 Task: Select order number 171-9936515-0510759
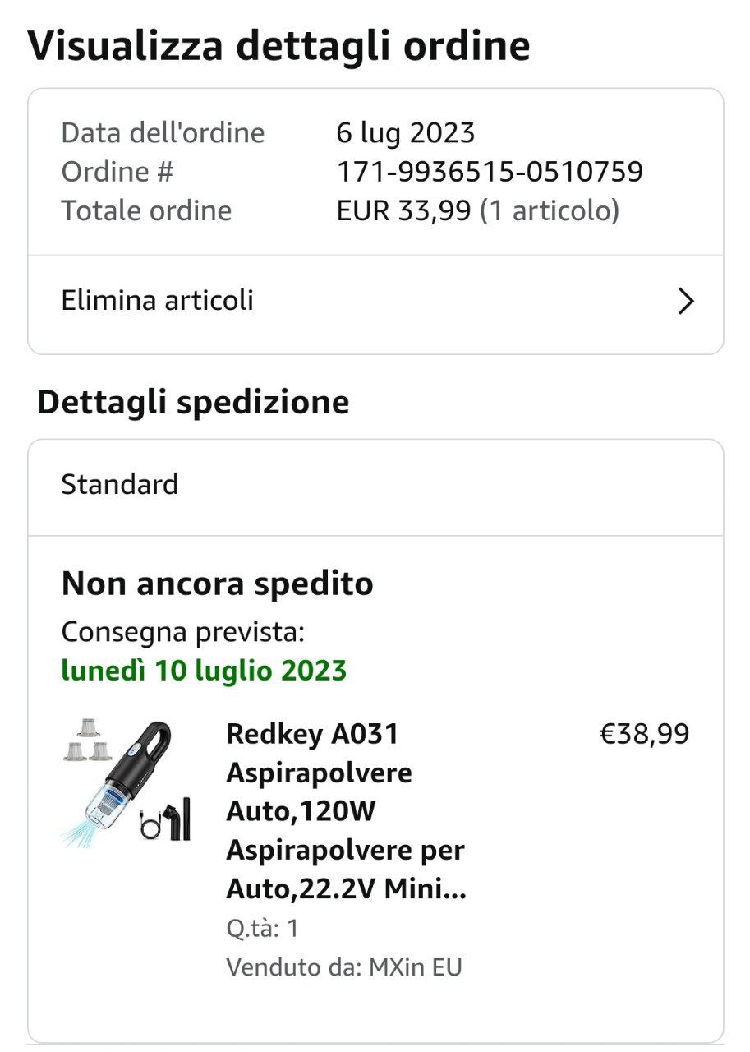pos(490,172)
